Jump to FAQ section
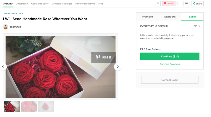 [101, 4]
